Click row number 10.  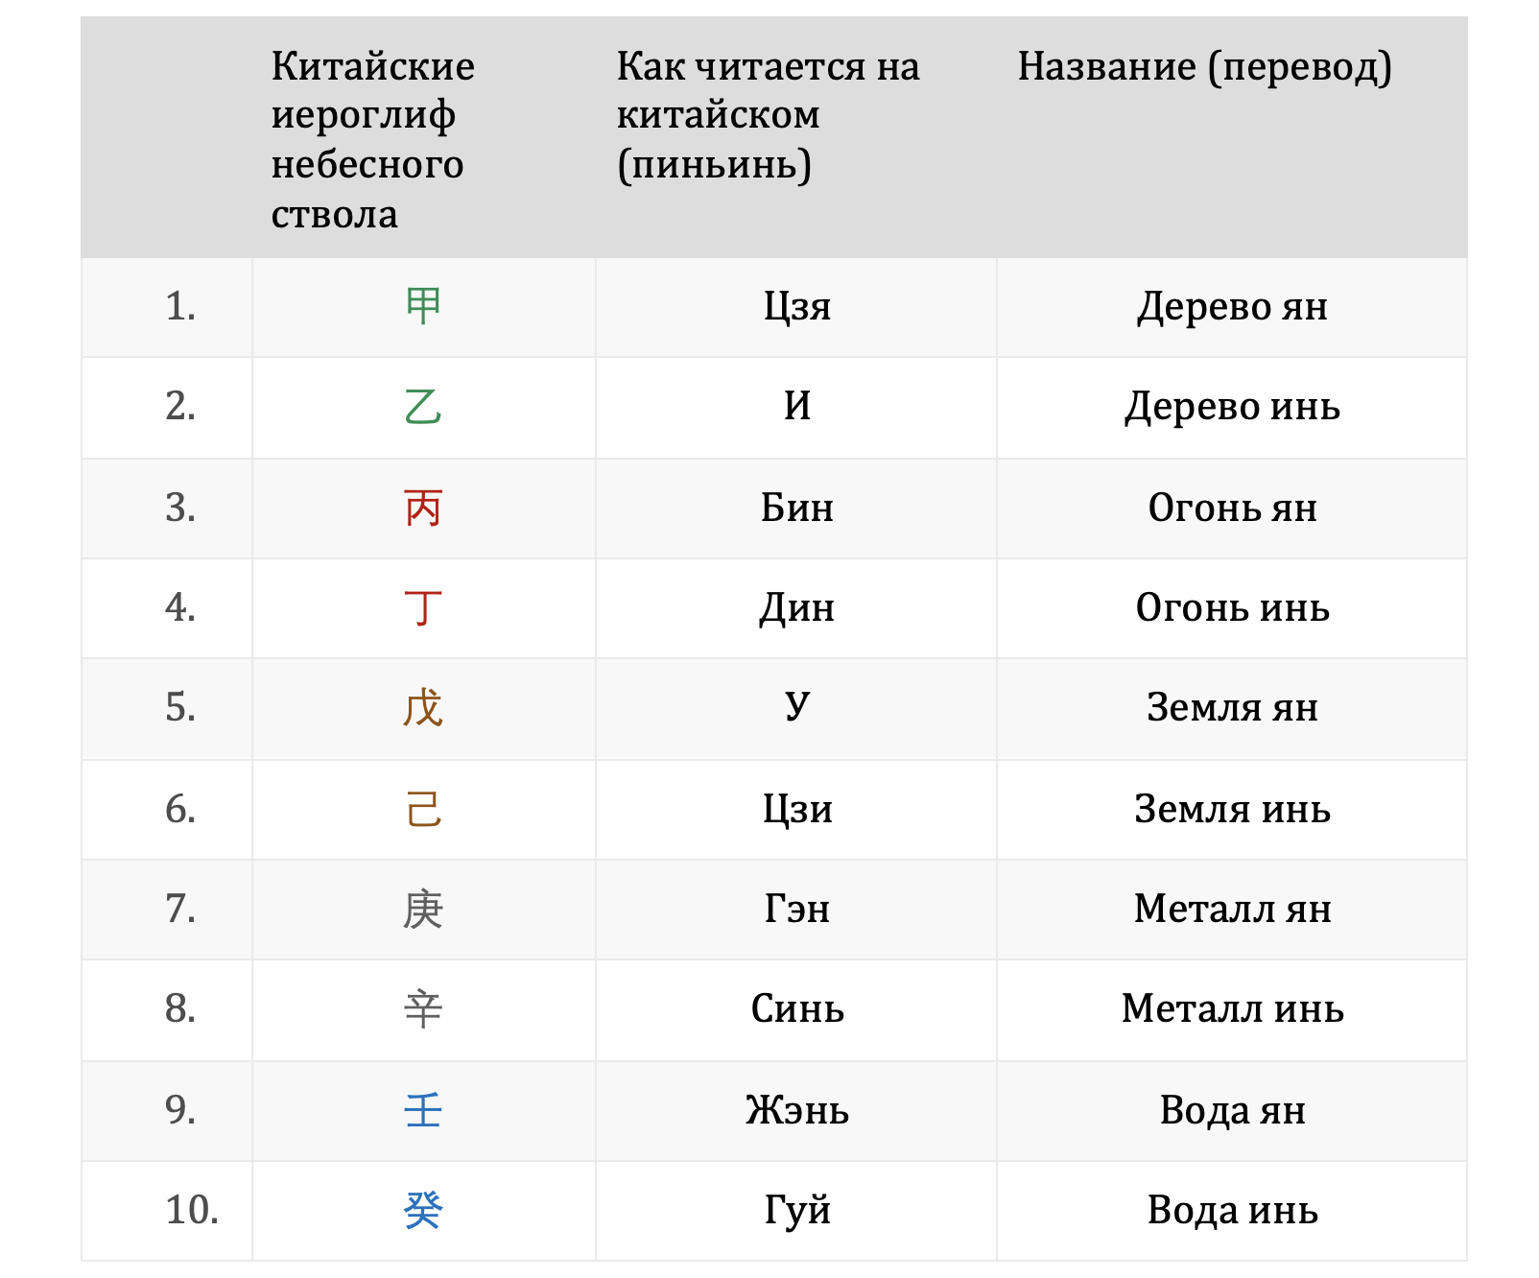pos(192,1210)
